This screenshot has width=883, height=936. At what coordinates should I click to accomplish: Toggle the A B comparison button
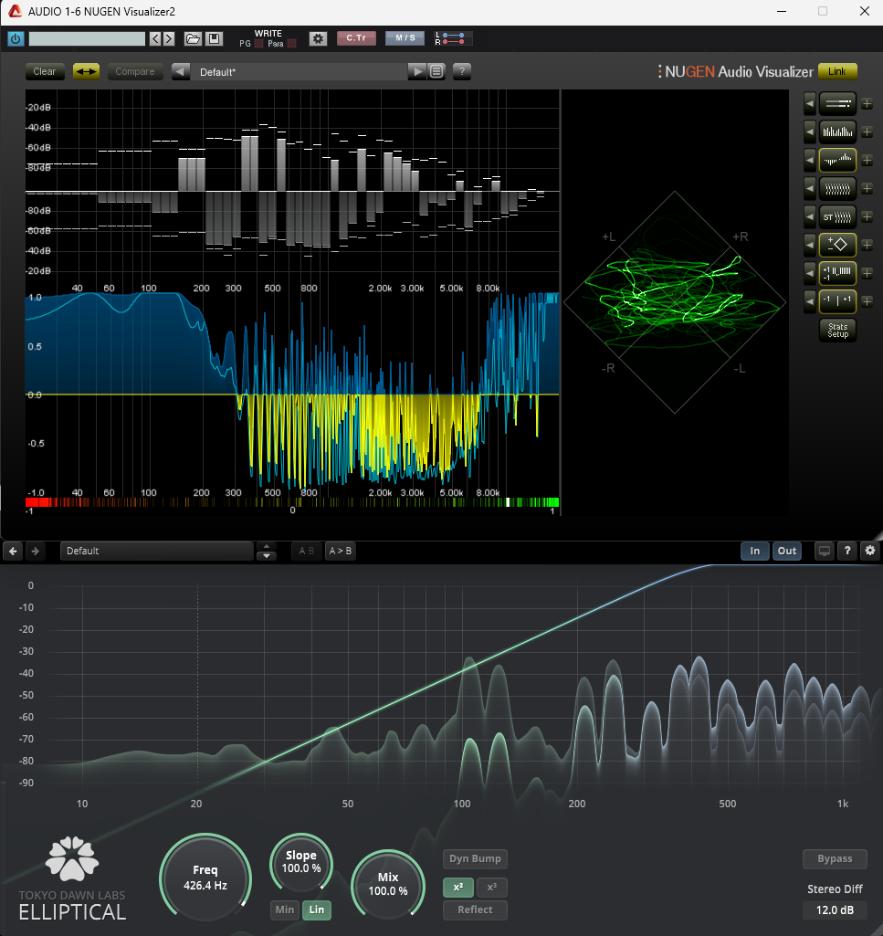306,551
